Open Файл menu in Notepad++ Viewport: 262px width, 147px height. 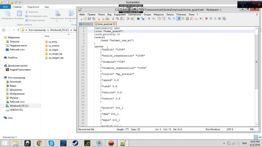click(82, 15)
